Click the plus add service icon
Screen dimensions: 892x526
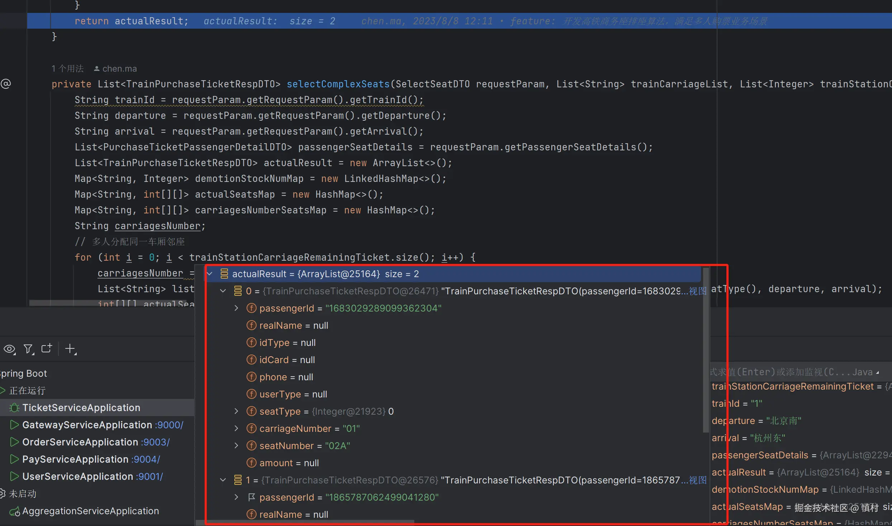(x=70, y=349)
